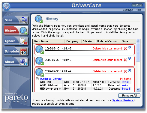Open the Scan page from sidebar
Image resolution: width=147 pixels, height=113 pixels.
point(16,20)
